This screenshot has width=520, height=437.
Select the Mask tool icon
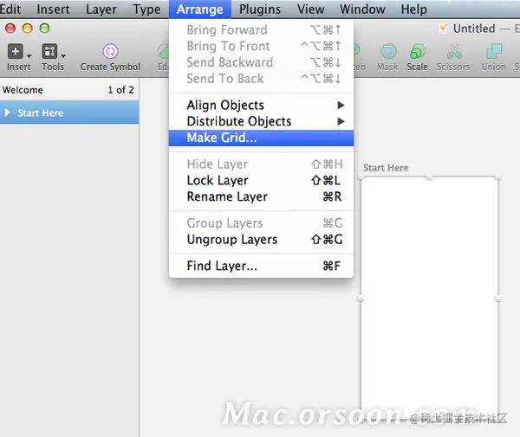388,52
